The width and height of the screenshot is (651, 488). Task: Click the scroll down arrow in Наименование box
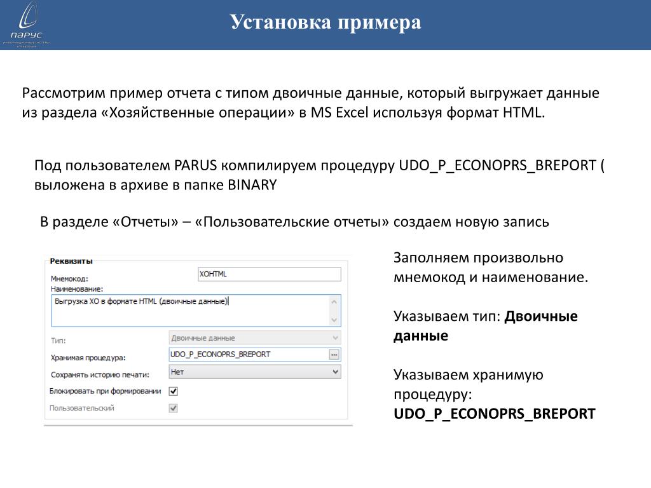click(x=334, y=320)
